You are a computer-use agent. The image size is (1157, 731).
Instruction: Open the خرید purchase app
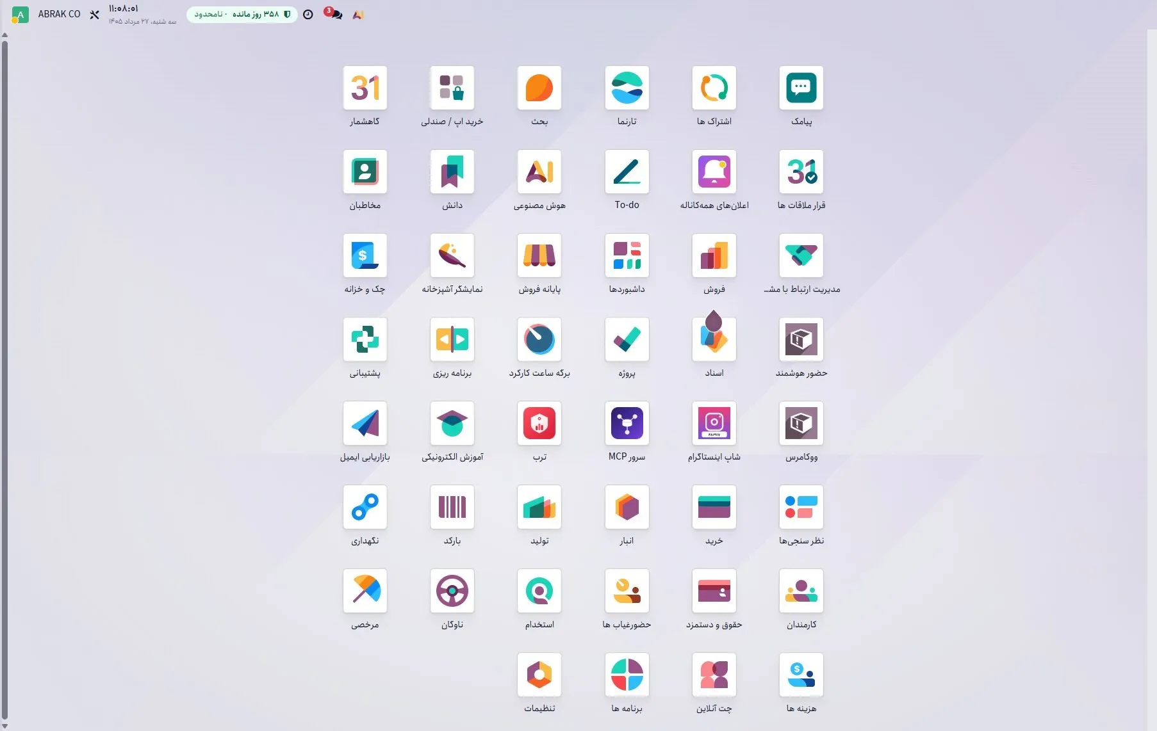coord(714,507)
